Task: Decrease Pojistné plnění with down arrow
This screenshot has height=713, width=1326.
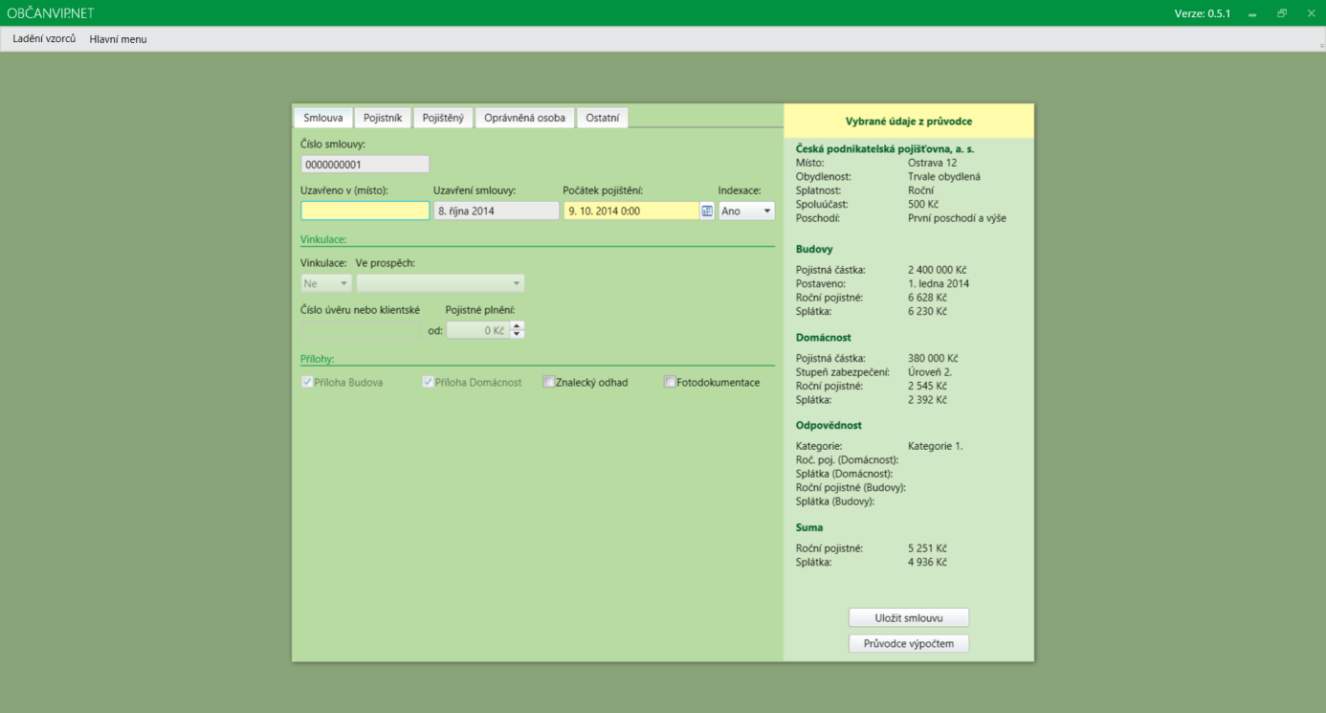Action: pos(518,334)
